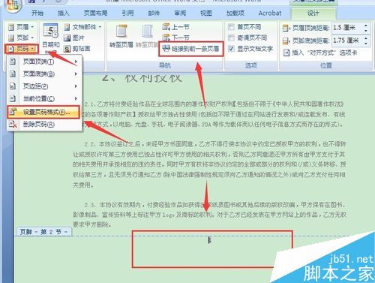The height and width of the screenshot is (283, 375).
Task: Open the 页码 page number button
Action: click(21, 49)
